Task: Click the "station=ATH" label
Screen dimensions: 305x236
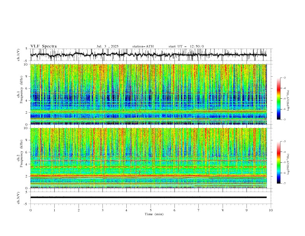Action: point(143,46)
